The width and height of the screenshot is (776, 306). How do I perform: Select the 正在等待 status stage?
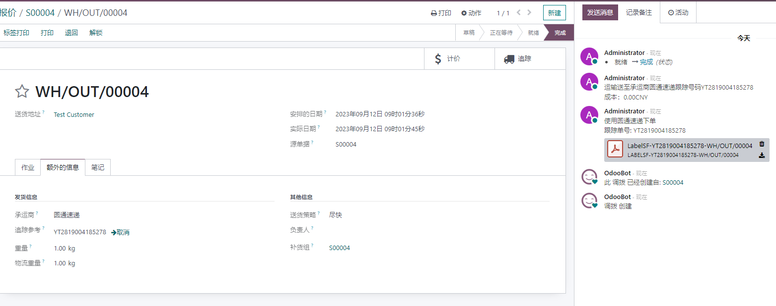pos(501,33)
